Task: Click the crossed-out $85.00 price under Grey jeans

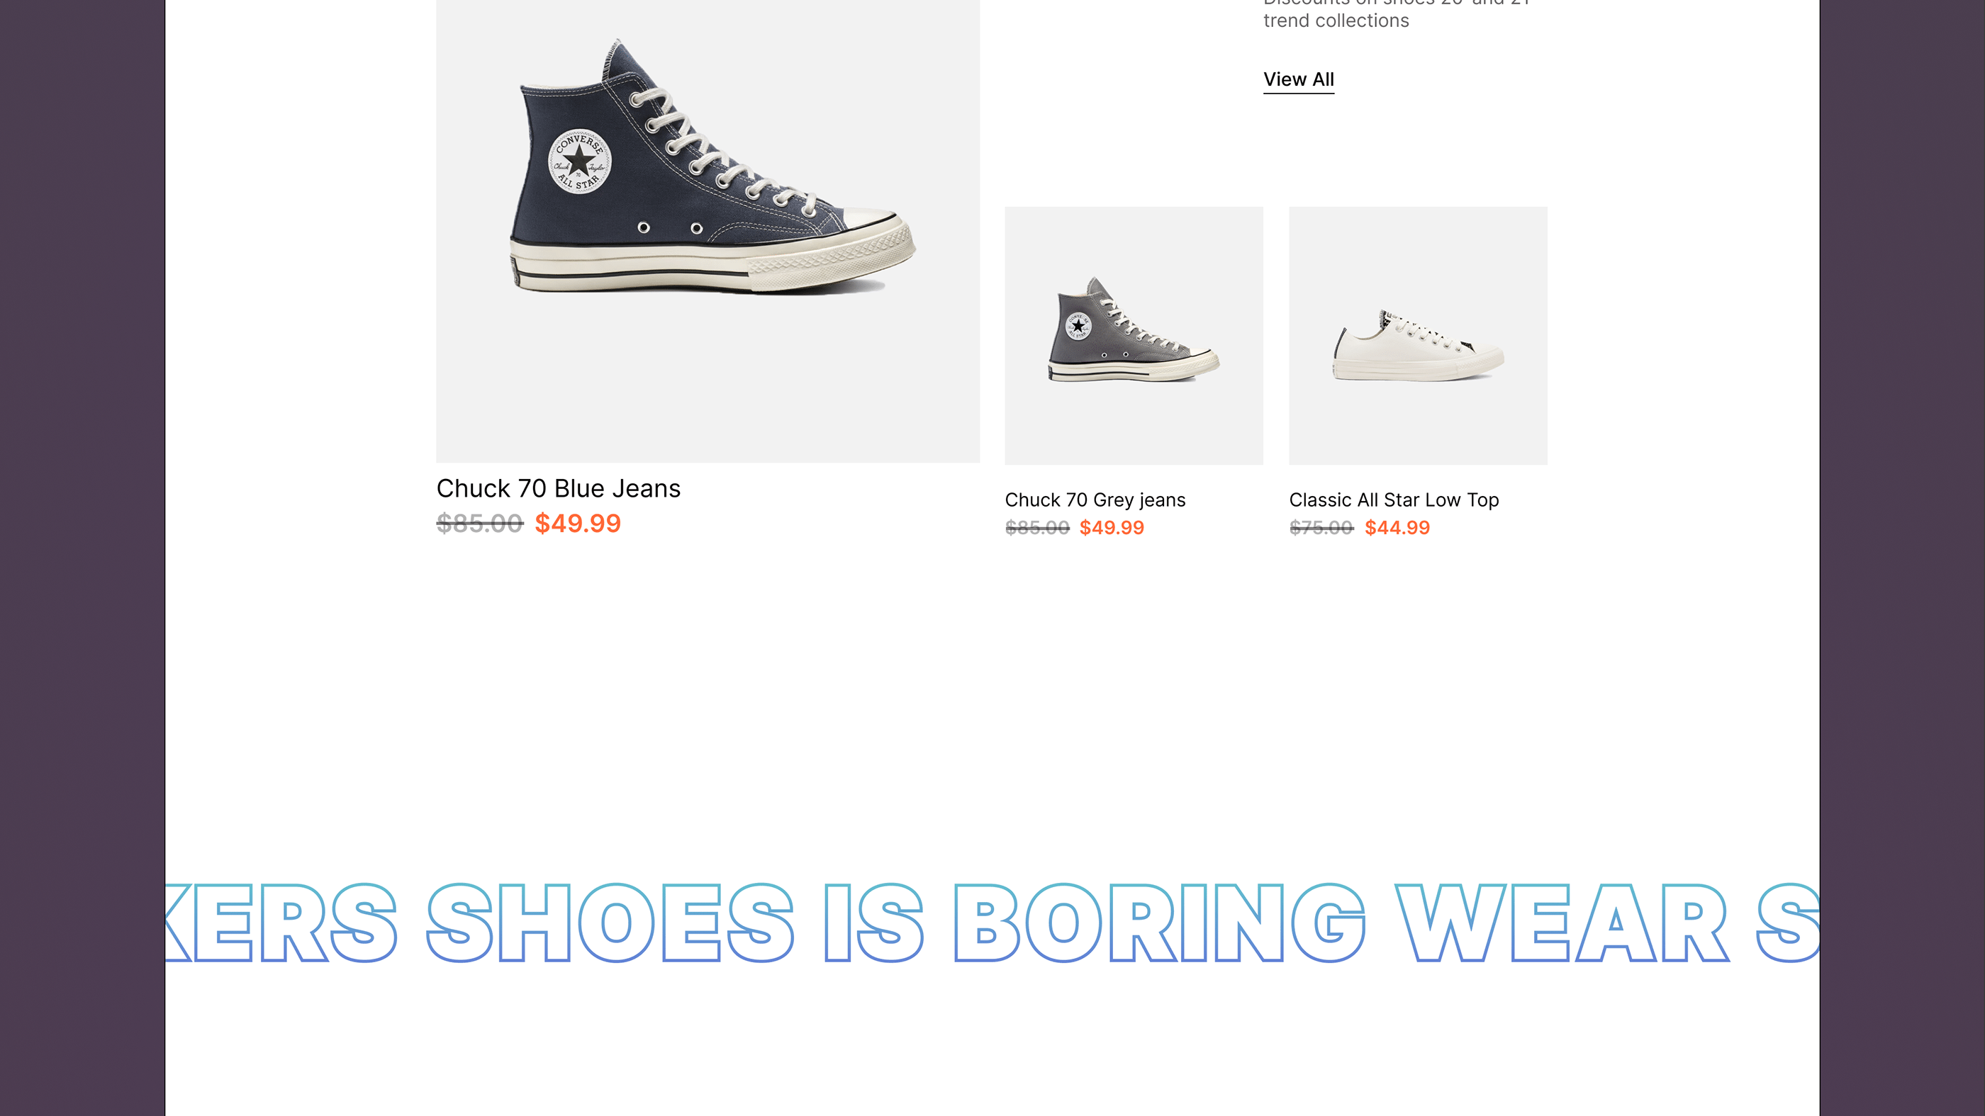Action: pyautogui.click(x=1037, y=528)
